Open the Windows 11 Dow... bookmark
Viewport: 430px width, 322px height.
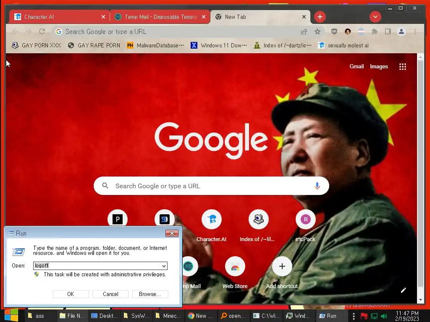(218, 45)
